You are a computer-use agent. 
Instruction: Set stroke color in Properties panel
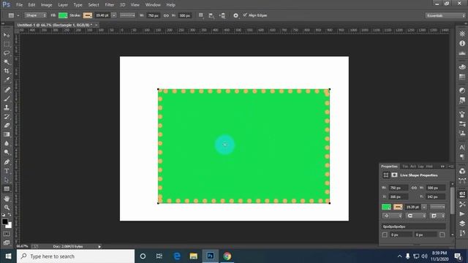click(398, 207)
